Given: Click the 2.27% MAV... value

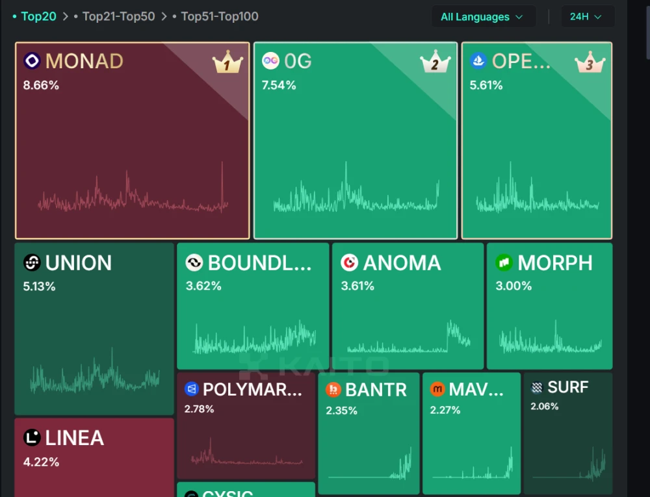Looking at the screenshot, I should (x=445, y=410).
